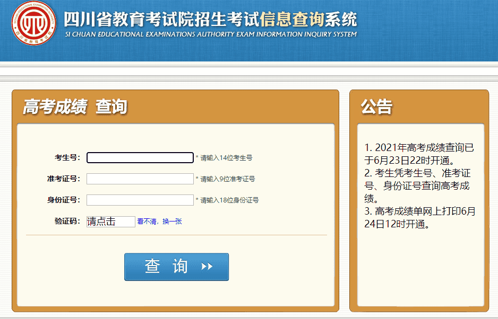Click the 高考成绩 查询 panel heading
The height and width of the screenshot is (319, 498).
pos(75,107)
